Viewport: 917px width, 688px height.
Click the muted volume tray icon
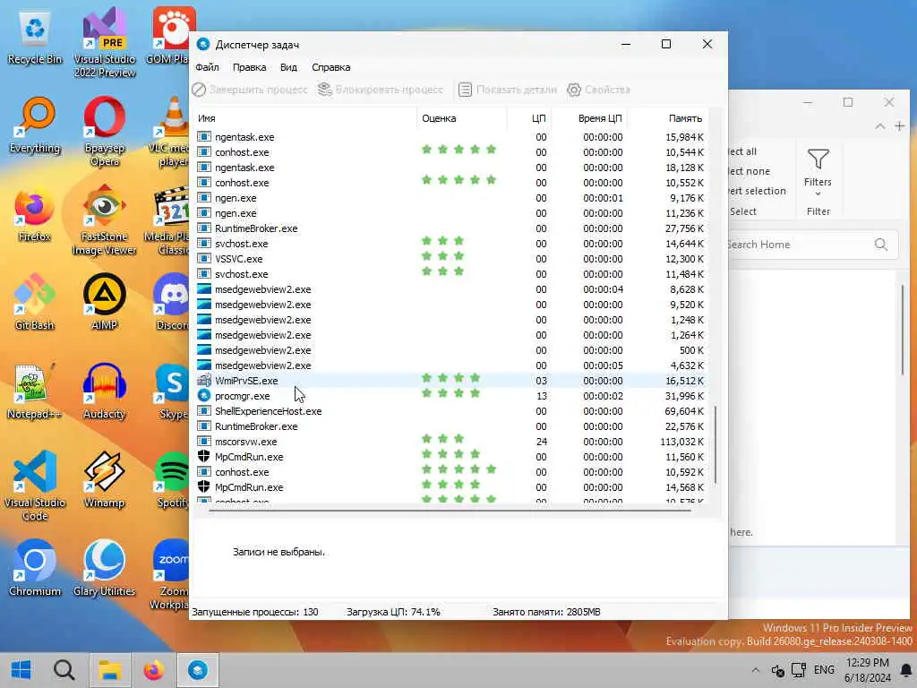tap(777, 670)
